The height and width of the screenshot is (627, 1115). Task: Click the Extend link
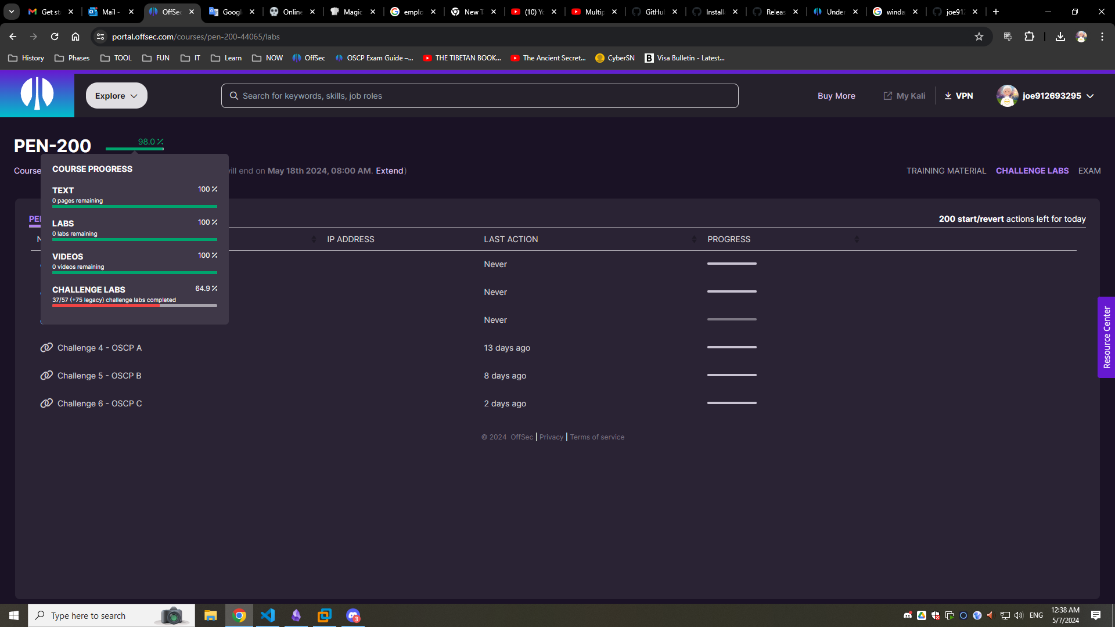pos(389,171)
